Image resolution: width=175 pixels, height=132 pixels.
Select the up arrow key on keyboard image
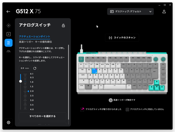coord(157,83)
